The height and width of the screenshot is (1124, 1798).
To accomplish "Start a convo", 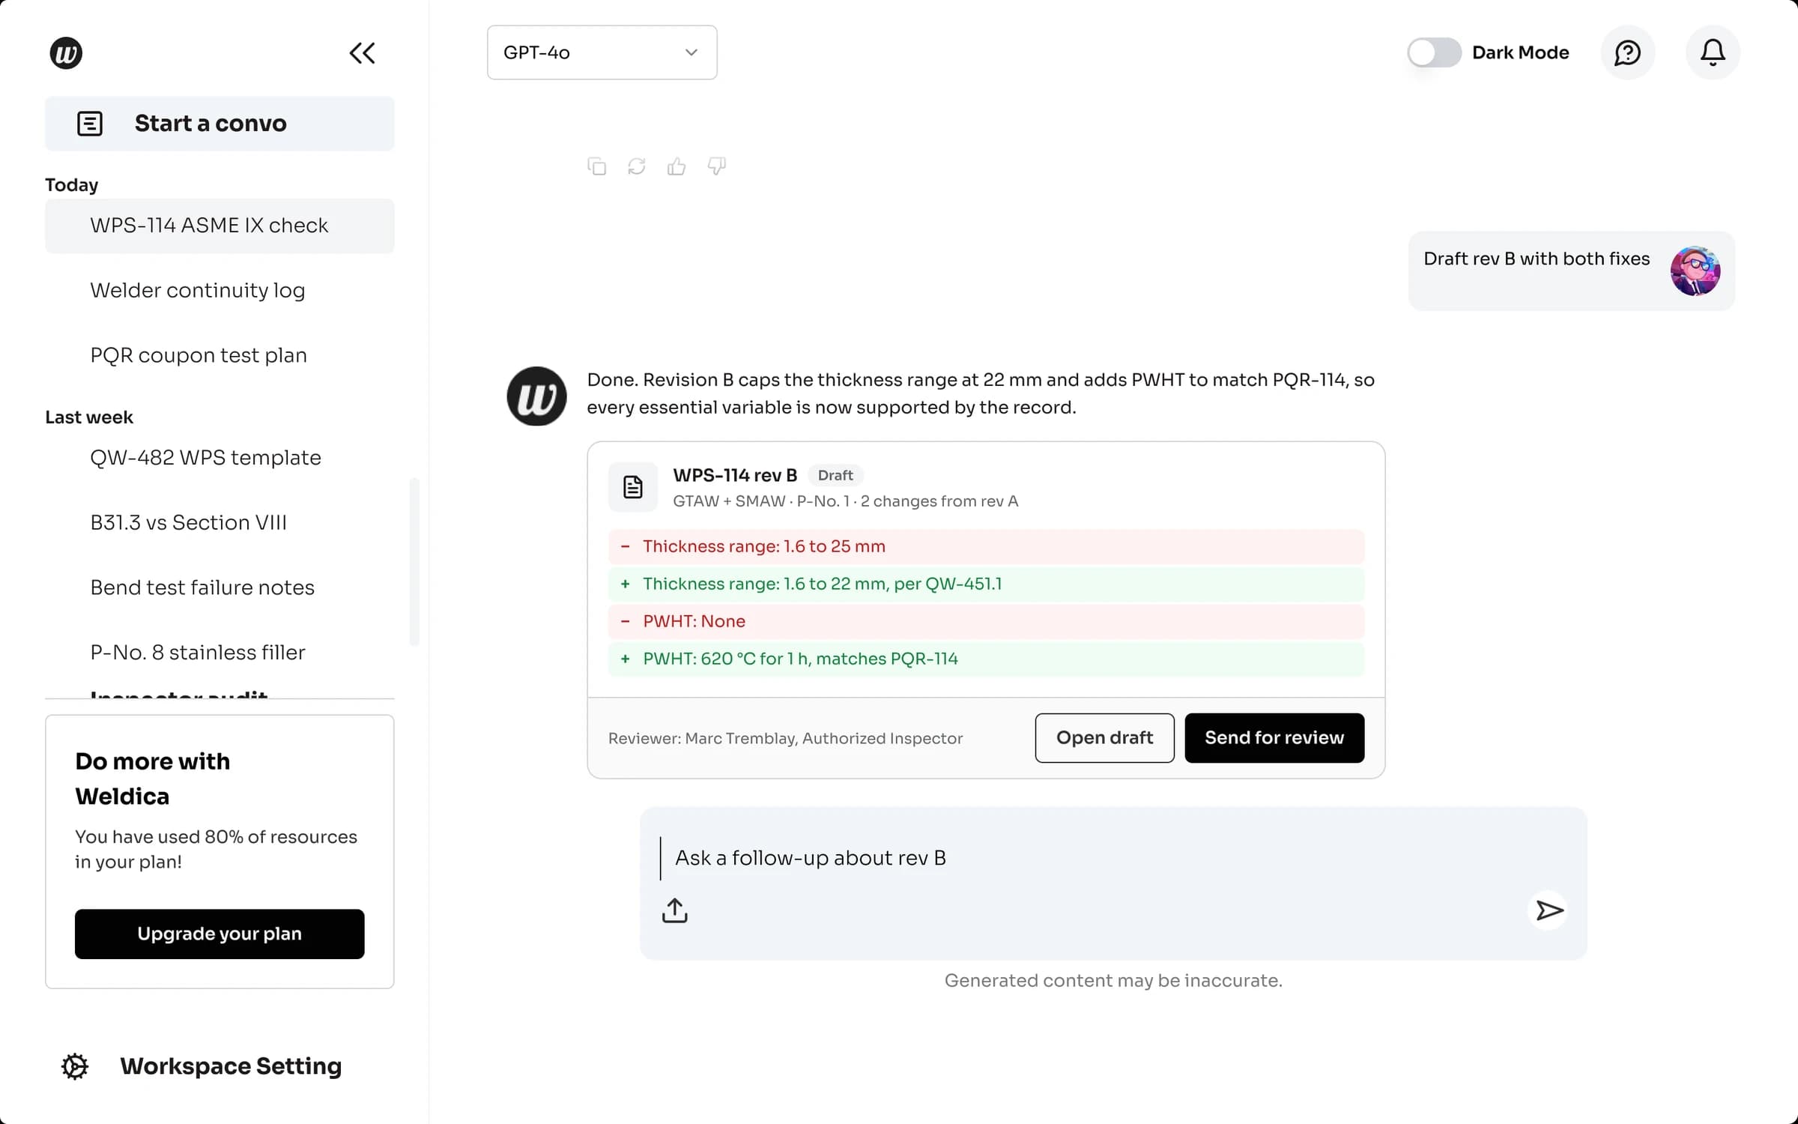I will pos(220,124).
